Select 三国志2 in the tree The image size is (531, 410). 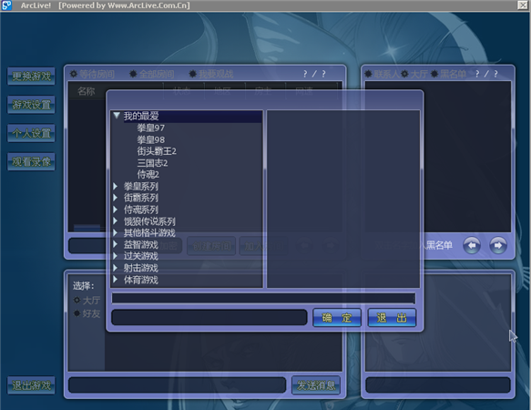coord(152,163)
